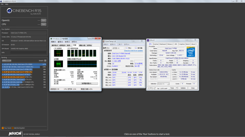Click the Cinebench sphere logo icon
245x137 pixels.
[10, 10]
